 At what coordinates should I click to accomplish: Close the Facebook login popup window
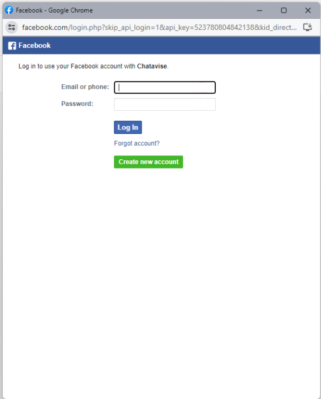tap(308, 10)
